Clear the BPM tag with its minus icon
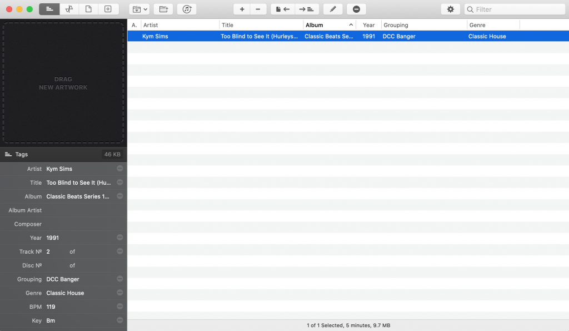Viewport: 569px width, 331px height. click(x=120, y=307)
